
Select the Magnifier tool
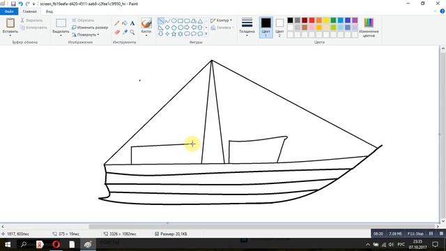click(132, 32)
